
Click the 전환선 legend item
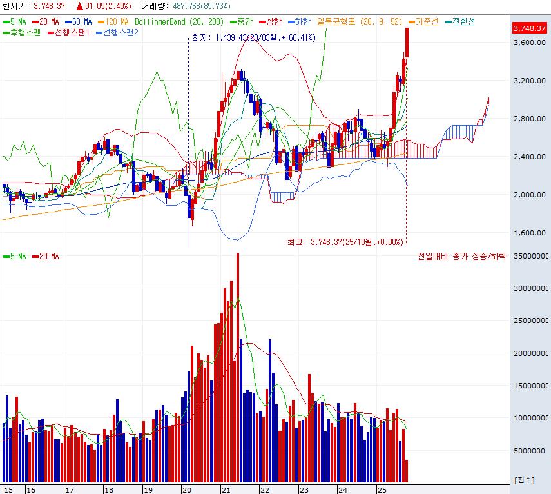click(x=460, y=21)
